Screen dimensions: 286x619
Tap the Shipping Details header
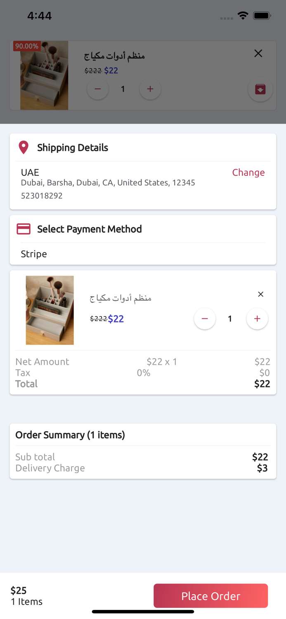coord(73,148)
